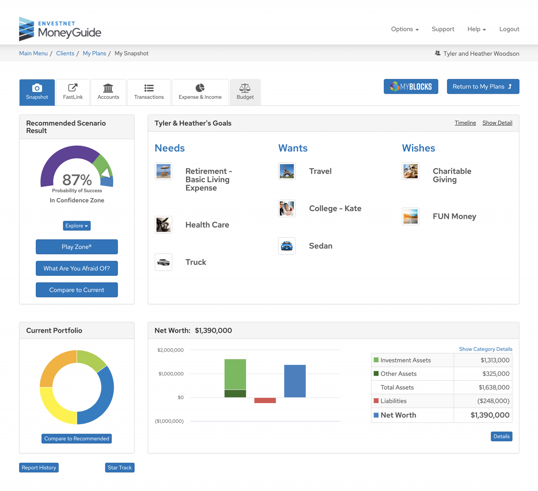Select the Truck goal icon

(163, 262)
